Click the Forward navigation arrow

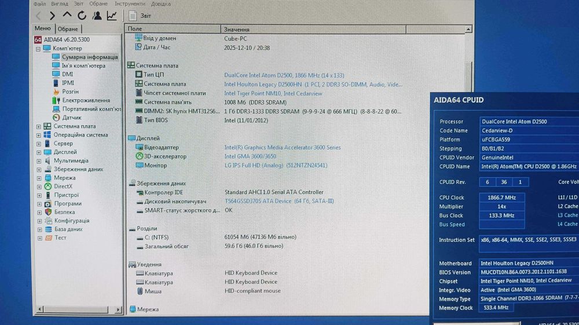tap(53, 16)
